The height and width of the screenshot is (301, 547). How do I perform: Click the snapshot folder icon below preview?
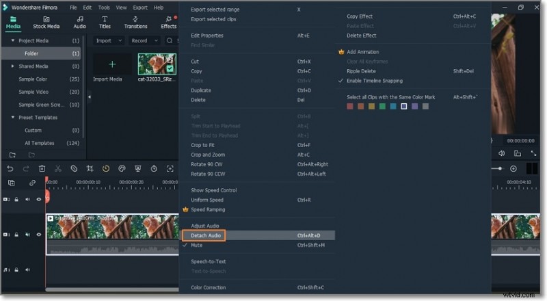tap(518, 153)
